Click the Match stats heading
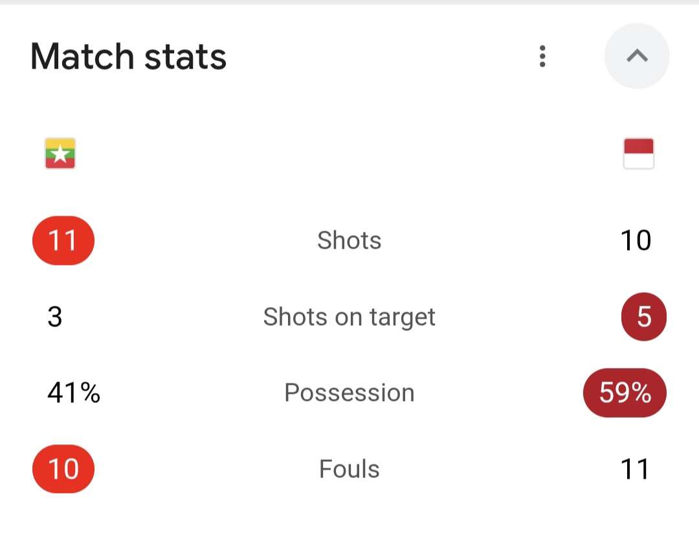Image resolution: width=699 pixels, height=539 pixels. pyautogui.click(x=128, y=56)
